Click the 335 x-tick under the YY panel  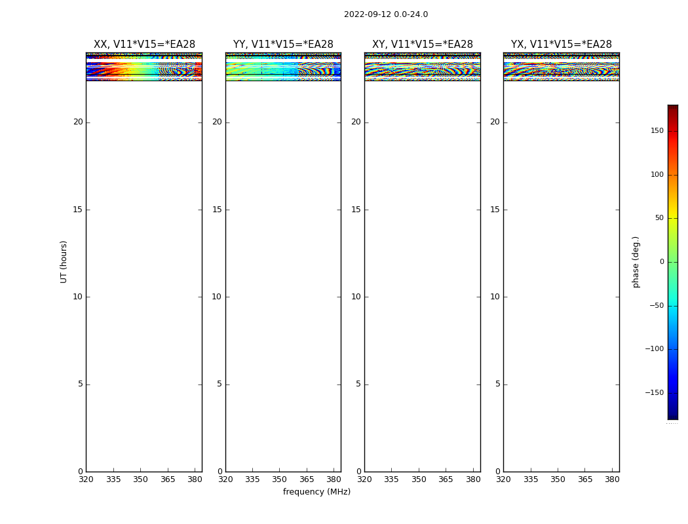click(252, 479)
